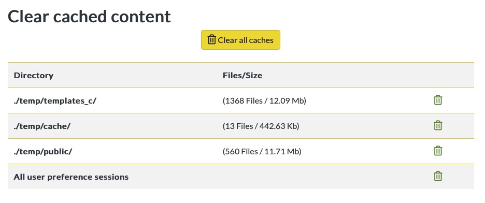Click the Clear cached content page heading

click(x=89, y=17)
